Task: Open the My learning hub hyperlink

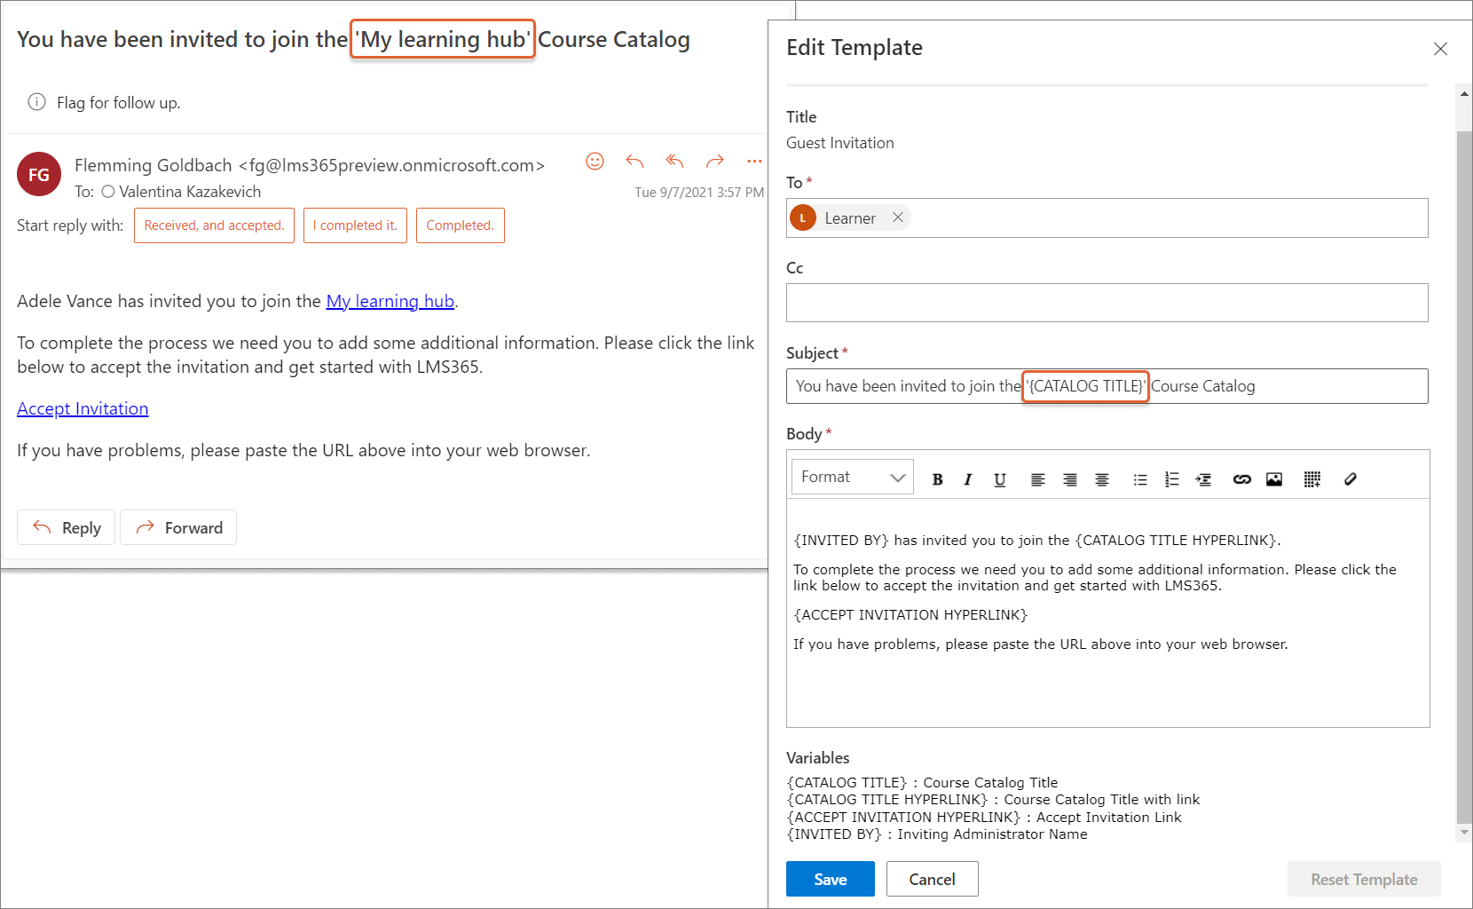Action: point(390,301)
